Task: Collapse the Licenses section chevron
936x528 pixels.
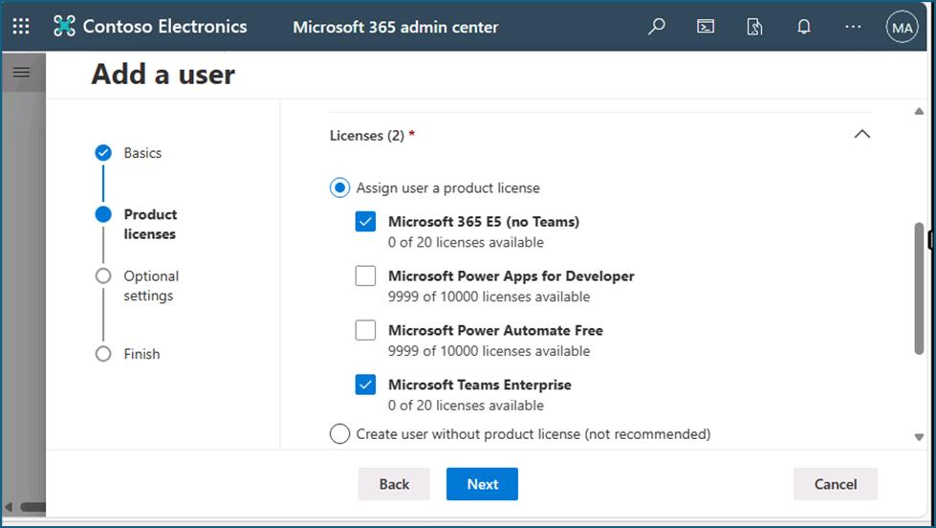Action: pyautogui.click(x=861, y=135)
